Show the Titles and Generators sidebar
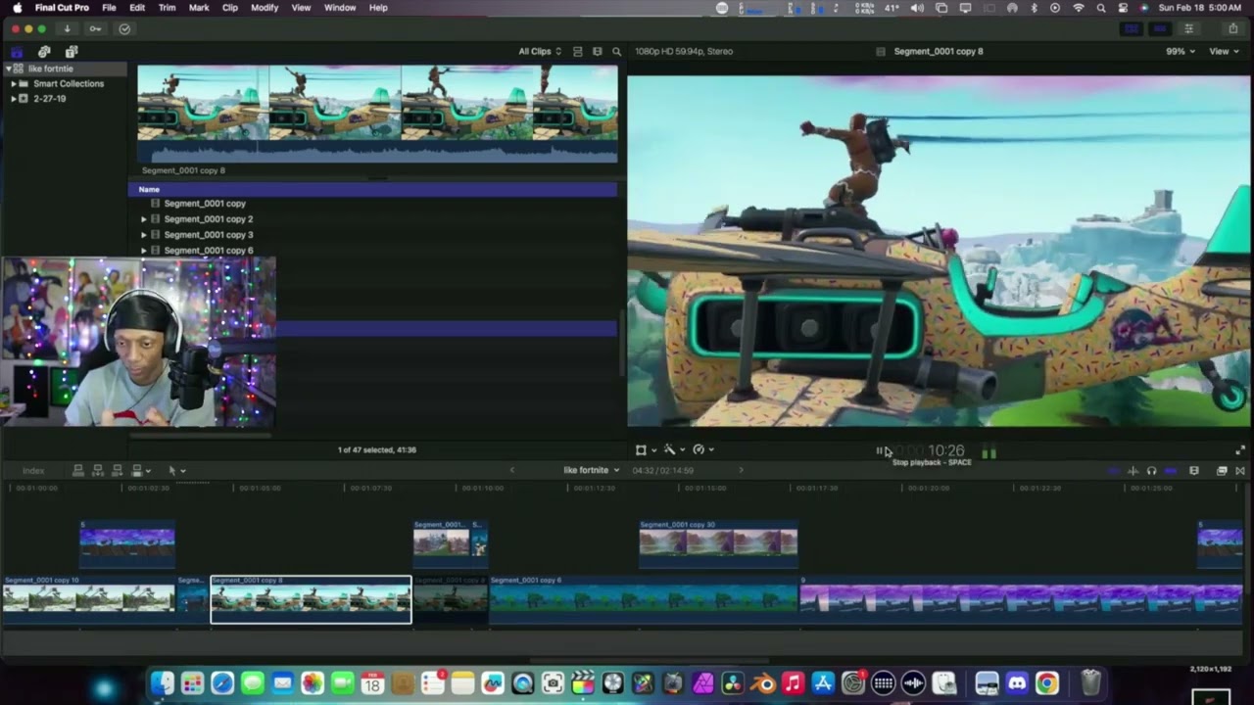The width and height of the screenshot is (1254, 705). 72,51
